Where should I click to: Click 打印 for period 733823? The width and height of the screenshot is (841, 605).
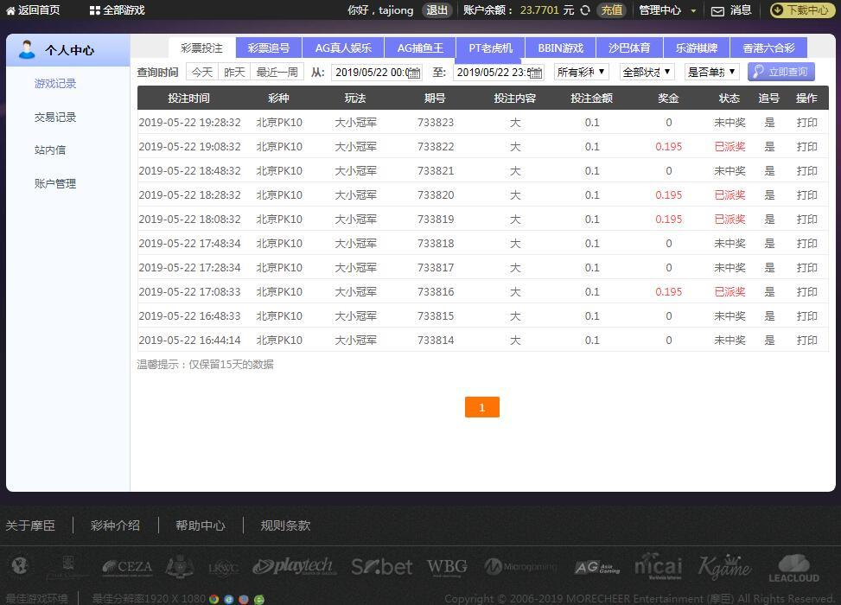806,123
